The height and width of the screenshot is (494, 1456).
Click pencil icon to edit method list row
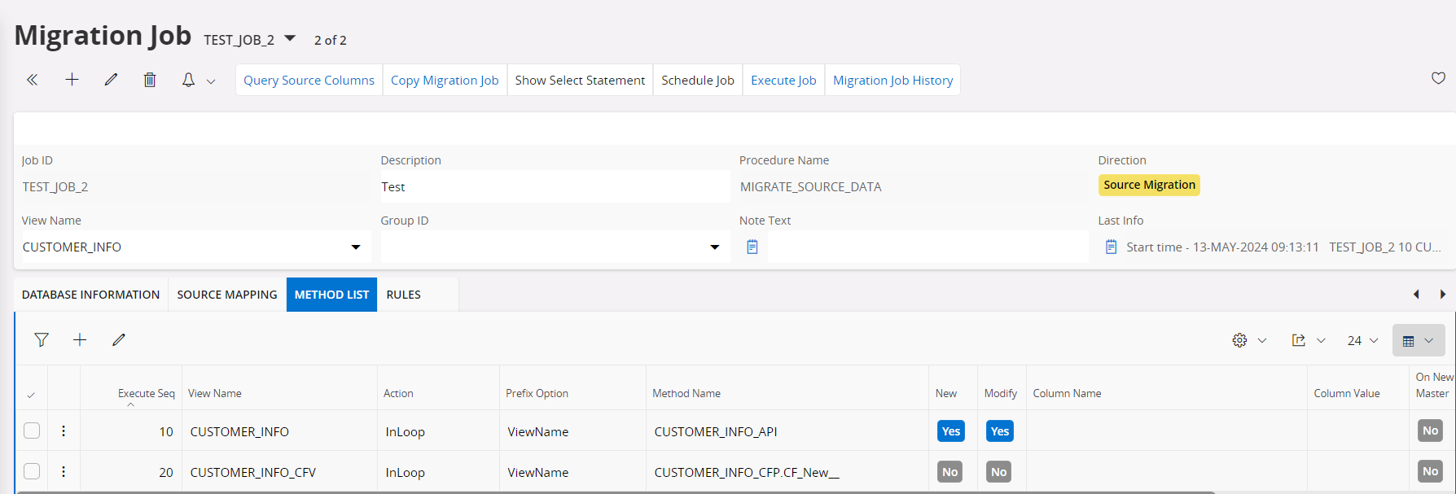click(x=119, y=340)
